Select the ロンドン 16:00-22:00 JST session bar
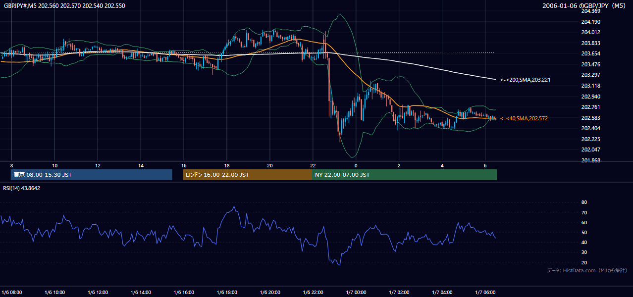Image resolution: width=633 pixels, height=297 pixels. tap(247, 175)
